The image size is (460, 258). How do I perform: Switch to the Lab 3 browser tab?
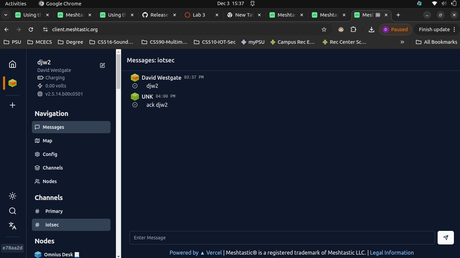pyautogui.click(x=199, y=15)
